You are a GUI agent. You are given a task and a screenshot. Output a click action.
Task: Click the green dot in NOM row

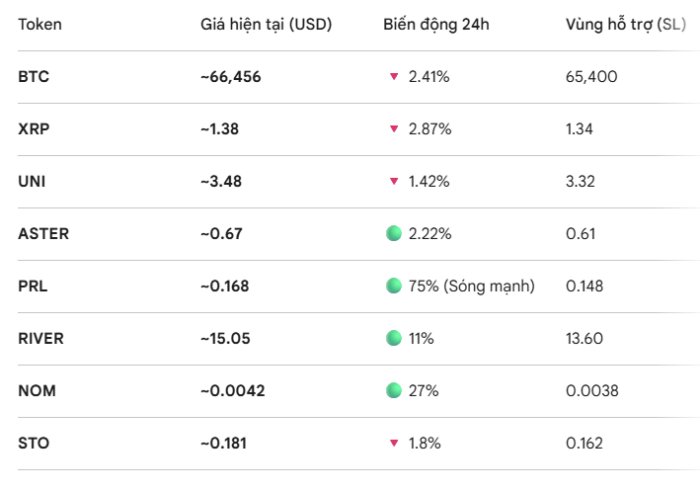tap(394, 390)
